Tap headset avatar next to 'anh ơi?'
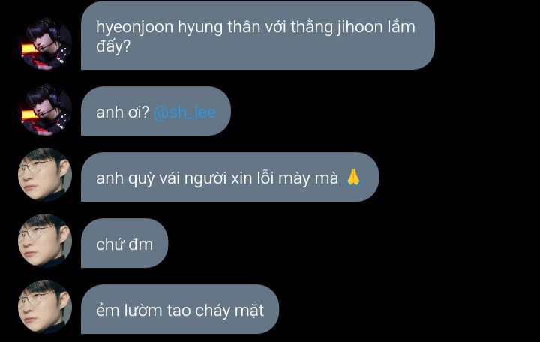 click(46, 109)
